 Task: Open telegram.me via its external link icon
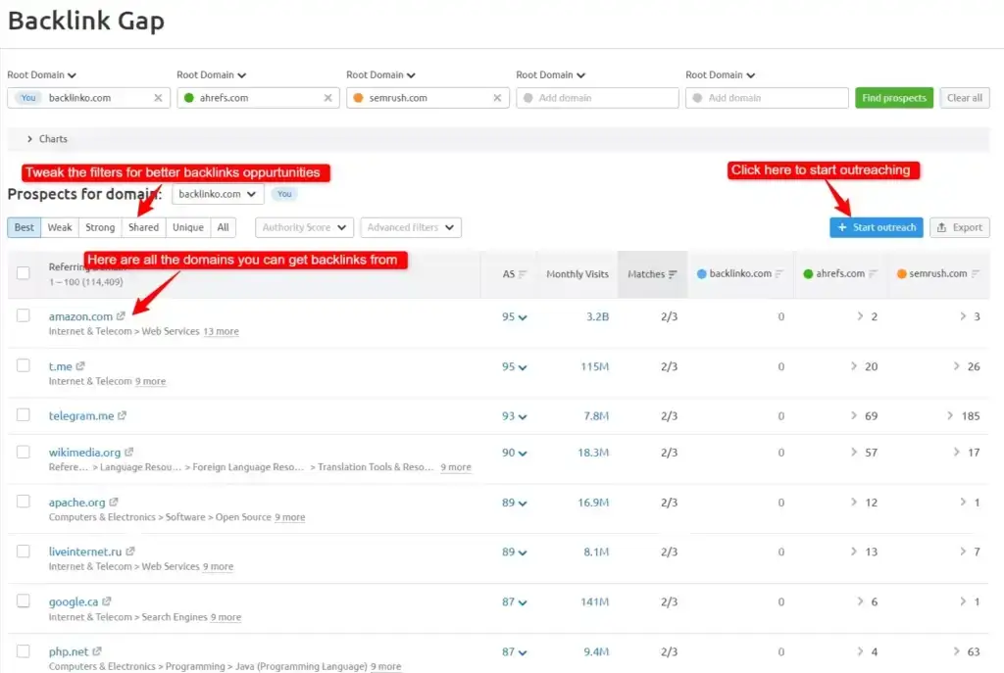point(124,414)
